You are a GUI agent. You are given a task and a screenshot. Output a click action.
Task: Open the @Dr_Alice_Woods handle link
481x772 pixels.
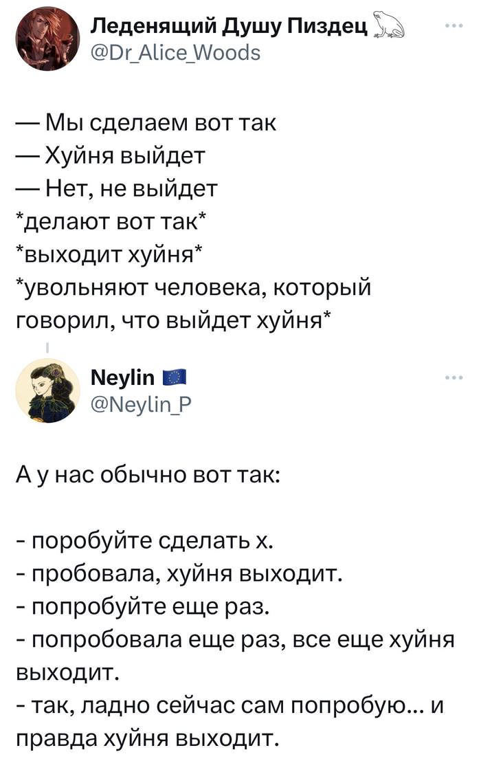(x=175, y=52)
